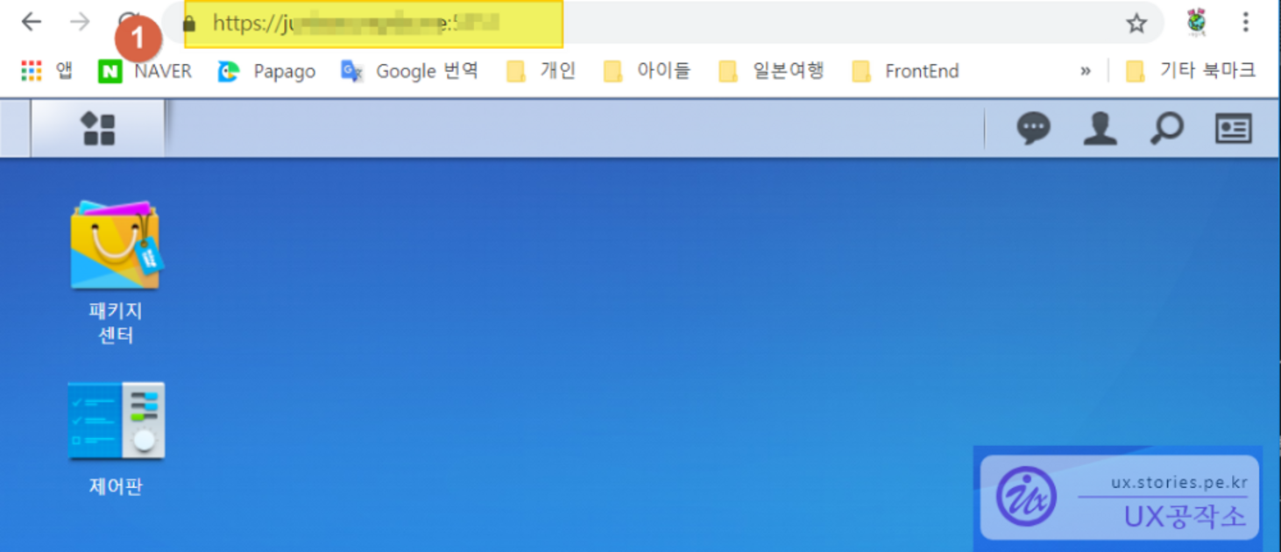Open the Papago bookmark
The width and height of the screenshot is (1281, 552).
tap(266, 71)
